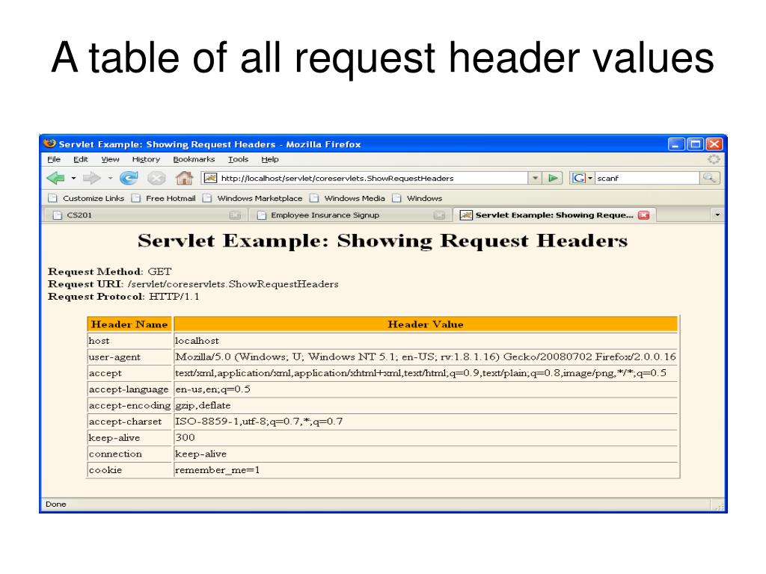
Task: Open the Bookmarks menu
Action: click(194, 159)
